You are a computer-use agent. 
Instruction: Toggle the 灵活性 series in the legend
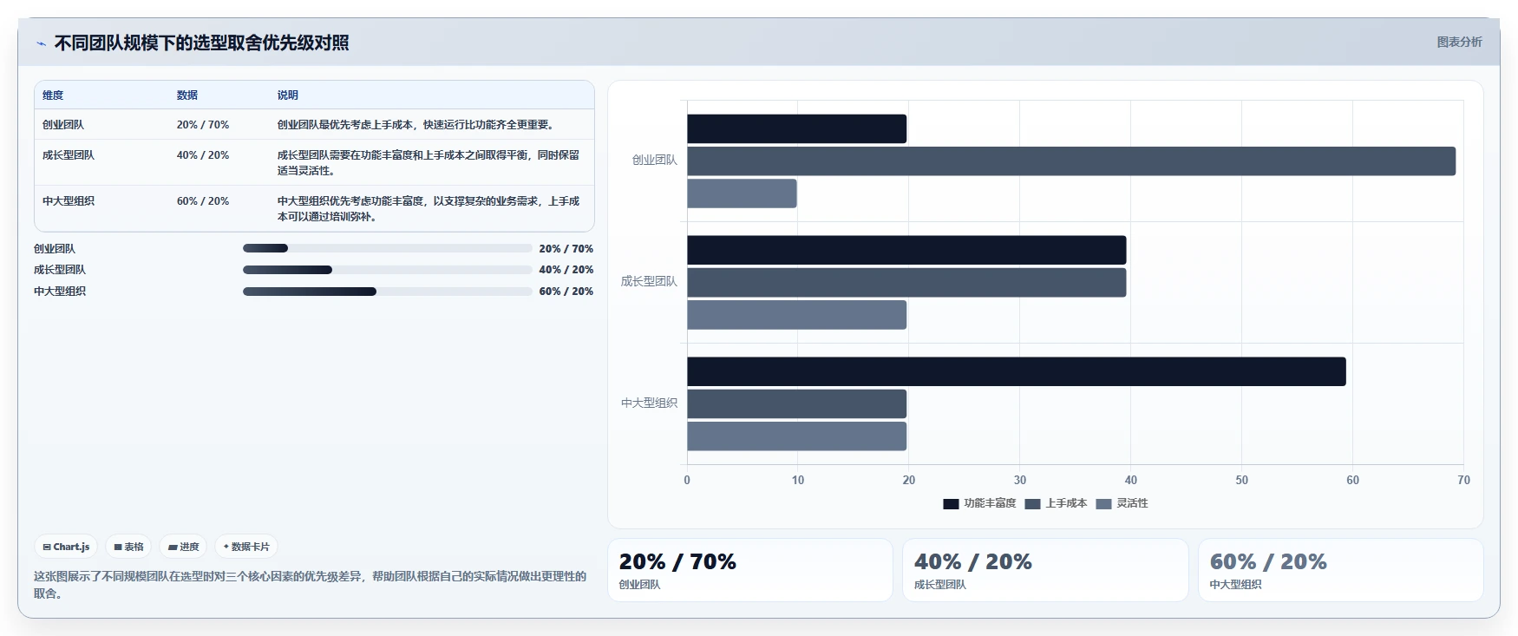(1122, 503)
